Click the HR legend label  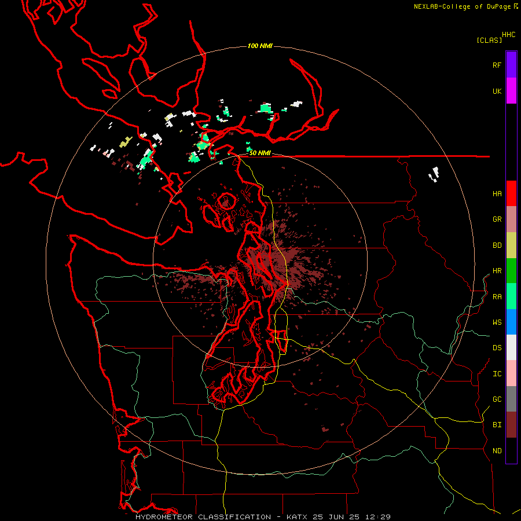tap(497, 271)
